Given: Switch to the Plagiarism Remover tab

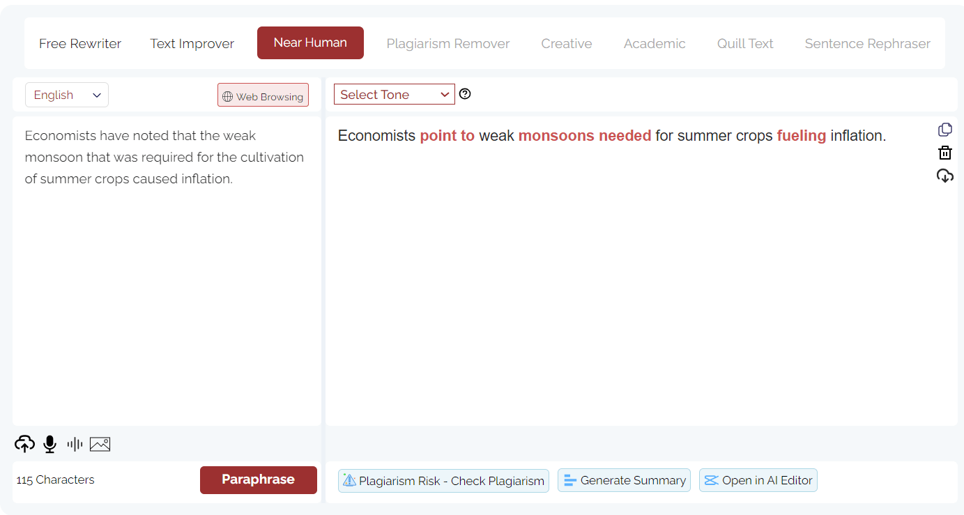Looking at the screenshot, I should [447, 43].
